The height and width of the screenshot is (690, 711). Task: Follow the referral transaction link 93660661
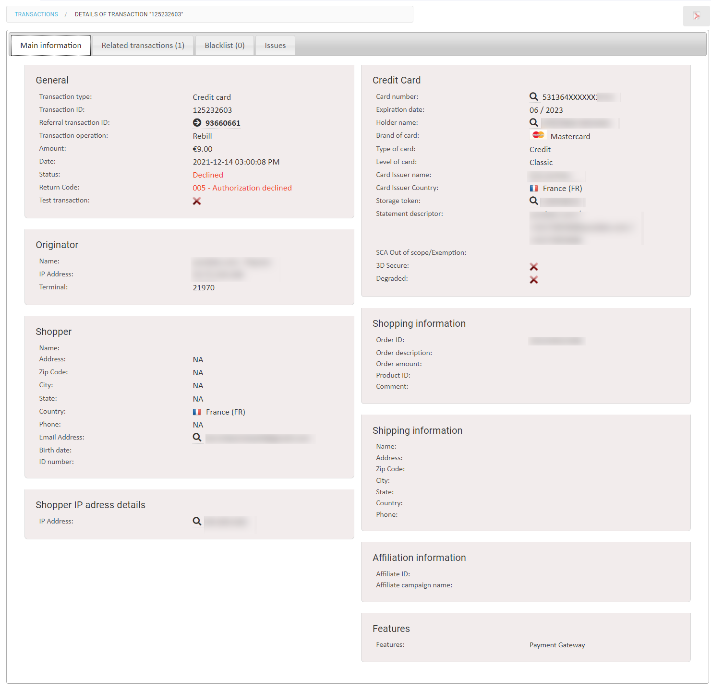tap(223, 123)
